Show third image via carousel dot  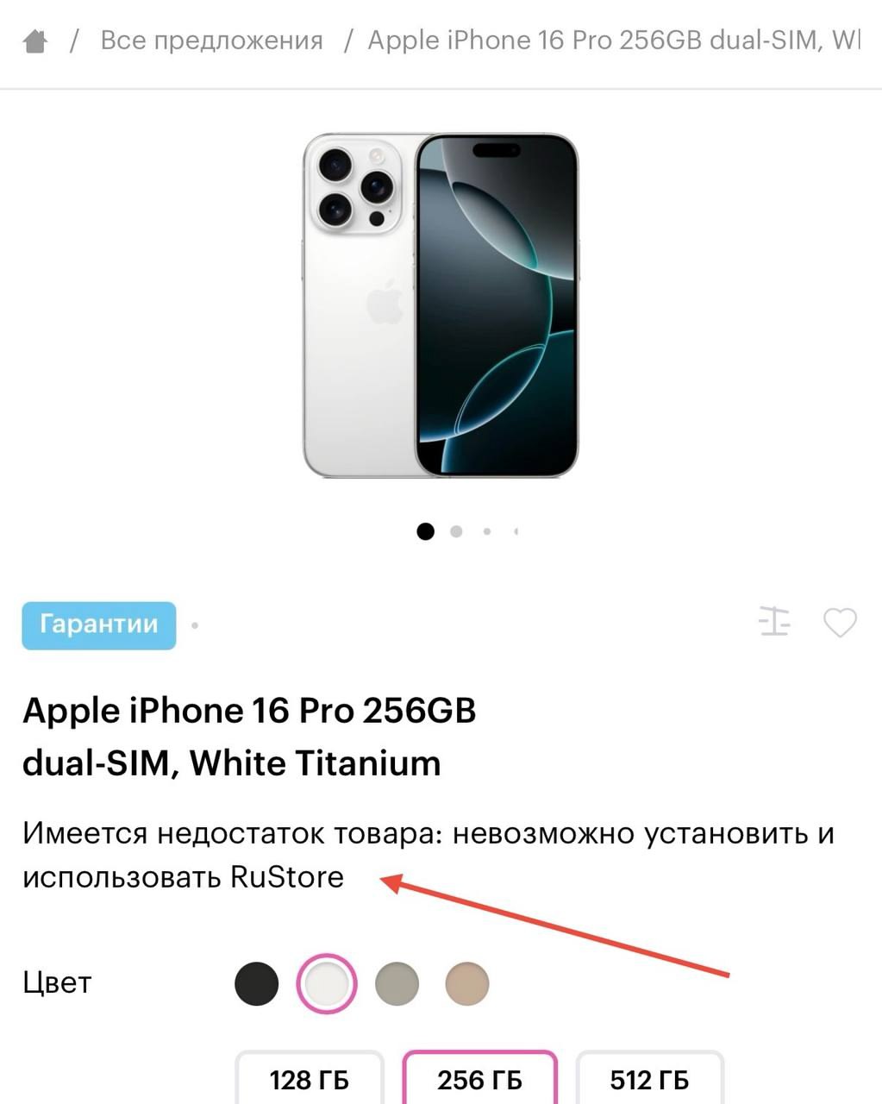coord(487,531)
